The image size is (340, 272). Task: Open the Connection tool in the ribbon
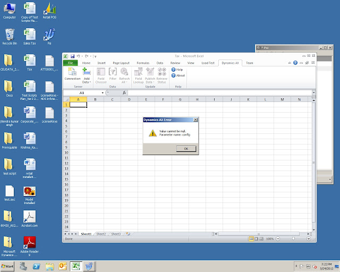pos(72,74)
